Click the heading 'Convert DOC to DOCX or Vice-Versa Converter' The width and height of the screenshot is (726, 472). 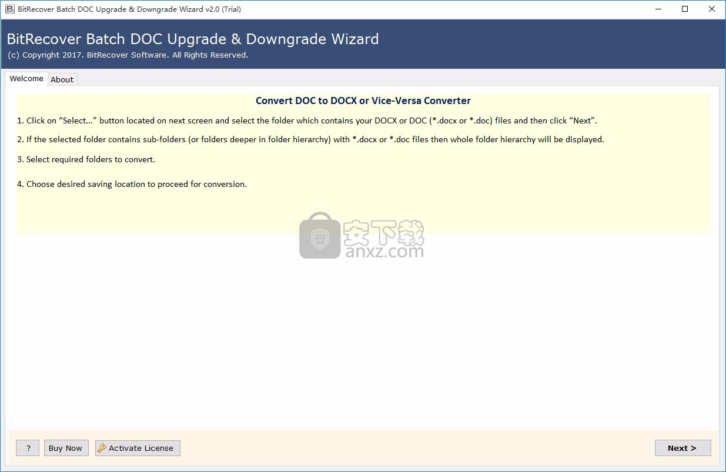pyautogui.click(x=363, y=101)
